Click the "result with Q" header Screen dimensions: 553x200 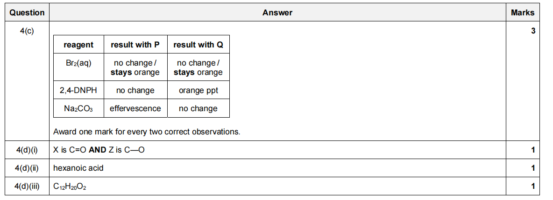(x=198, y=45)
